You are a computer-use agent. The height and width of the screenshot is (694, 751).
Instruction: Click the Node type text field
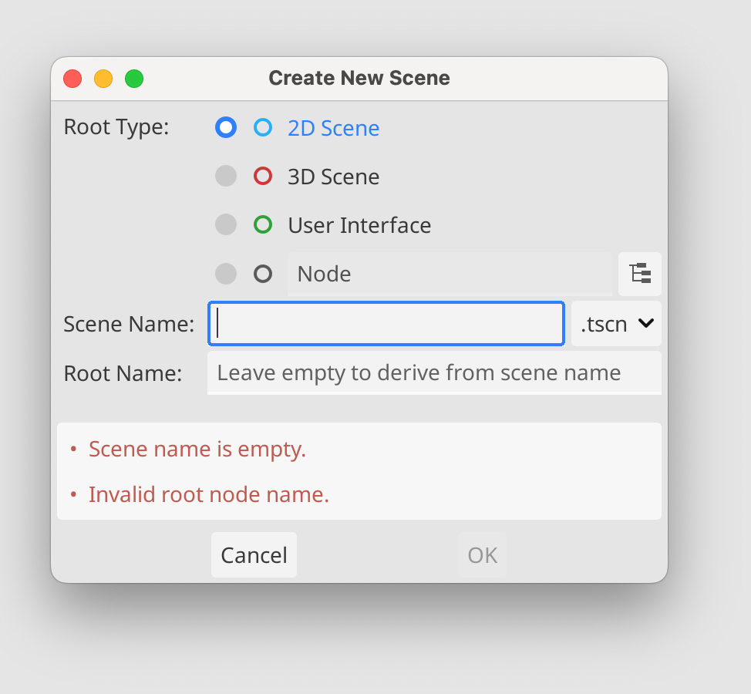click(x=450, y=274)
